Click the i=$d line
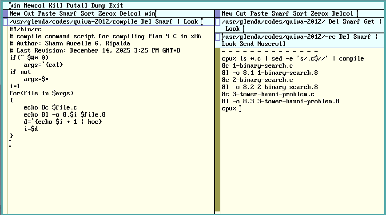Image resolution: width=386 pixels, height=215 pixels. 31,129
